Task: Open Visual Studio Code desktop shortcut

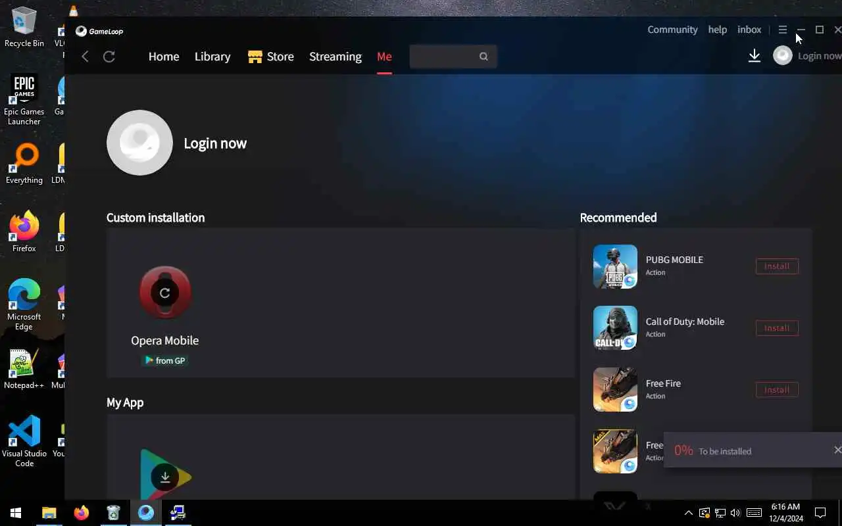Action: [x=24, y=442]
